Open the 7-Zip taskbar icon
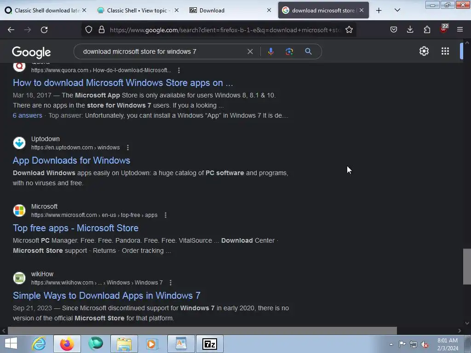 coord(210,344)
